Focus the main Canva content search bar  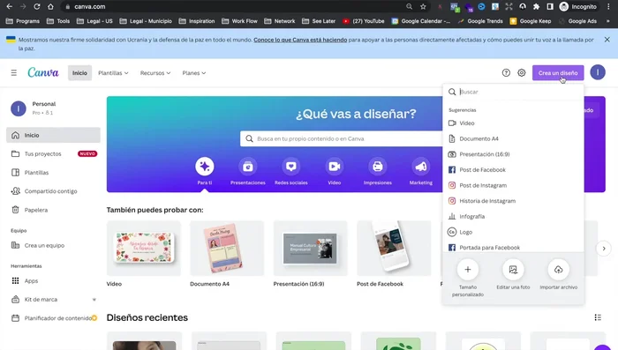click(342, 138)
